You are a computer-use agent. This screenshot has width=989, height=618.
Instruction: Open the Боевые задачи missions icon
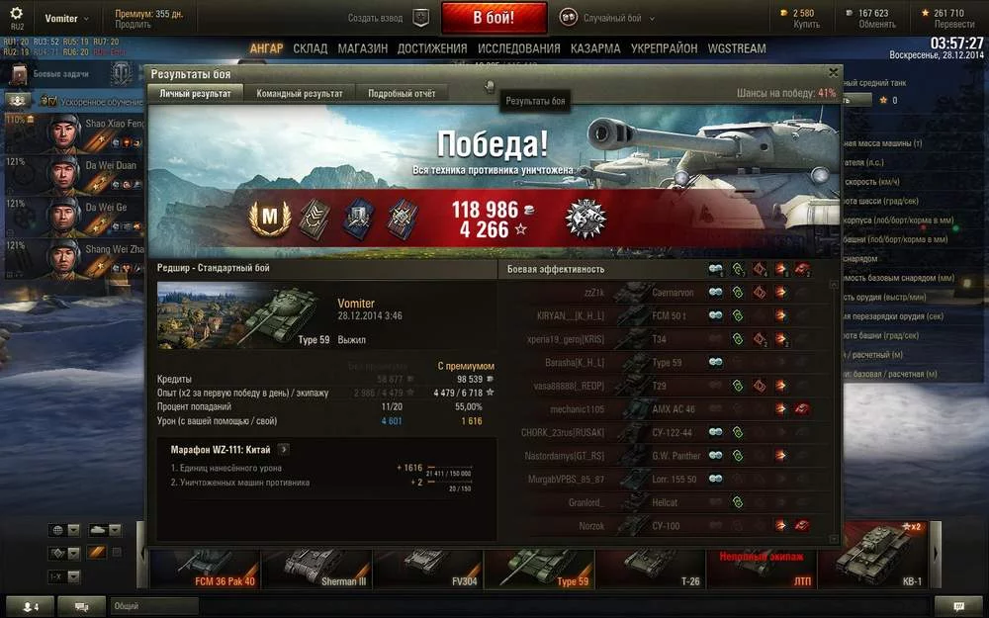point(19,74)
